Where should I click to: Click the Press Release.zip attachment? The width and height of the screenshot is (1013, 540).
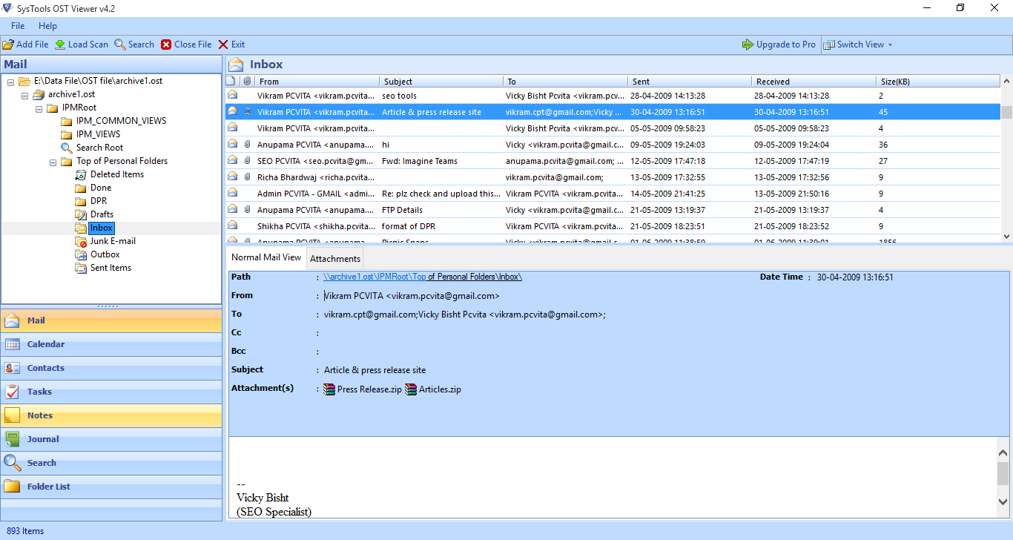362,389
